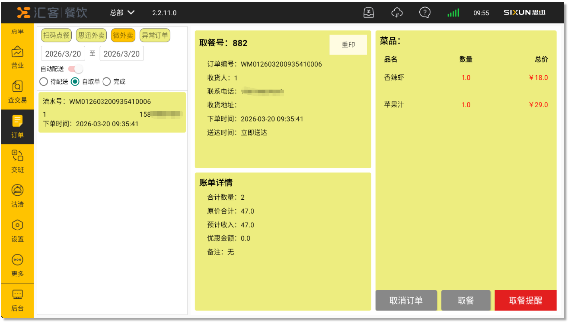Open the 营业 sales icon in sidebar
568x322 pixels.
coord(17,52)
